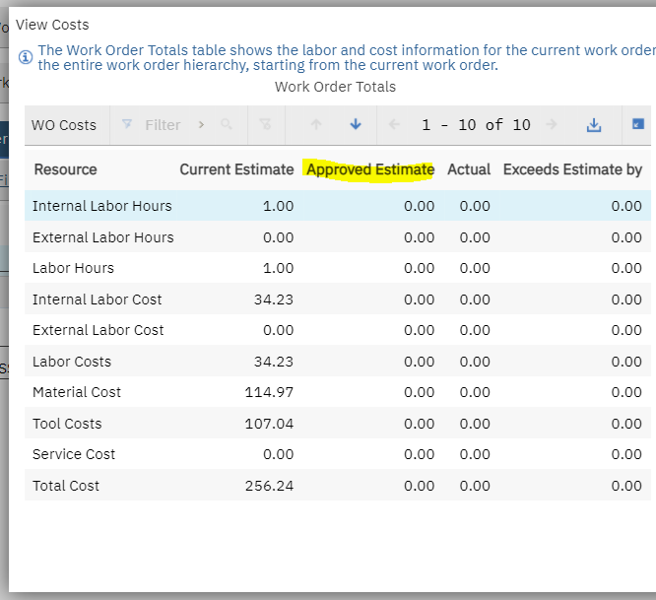Screen dimensions: 656x600
Task: Select the Total Cost row
Action: (338, 486)
